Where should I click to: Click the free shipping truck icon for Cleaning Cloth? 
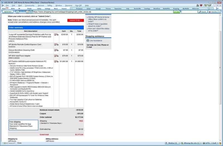coord(56,50)
